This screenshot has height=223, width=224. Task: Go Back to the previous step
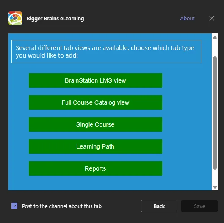tap(159, 206)
